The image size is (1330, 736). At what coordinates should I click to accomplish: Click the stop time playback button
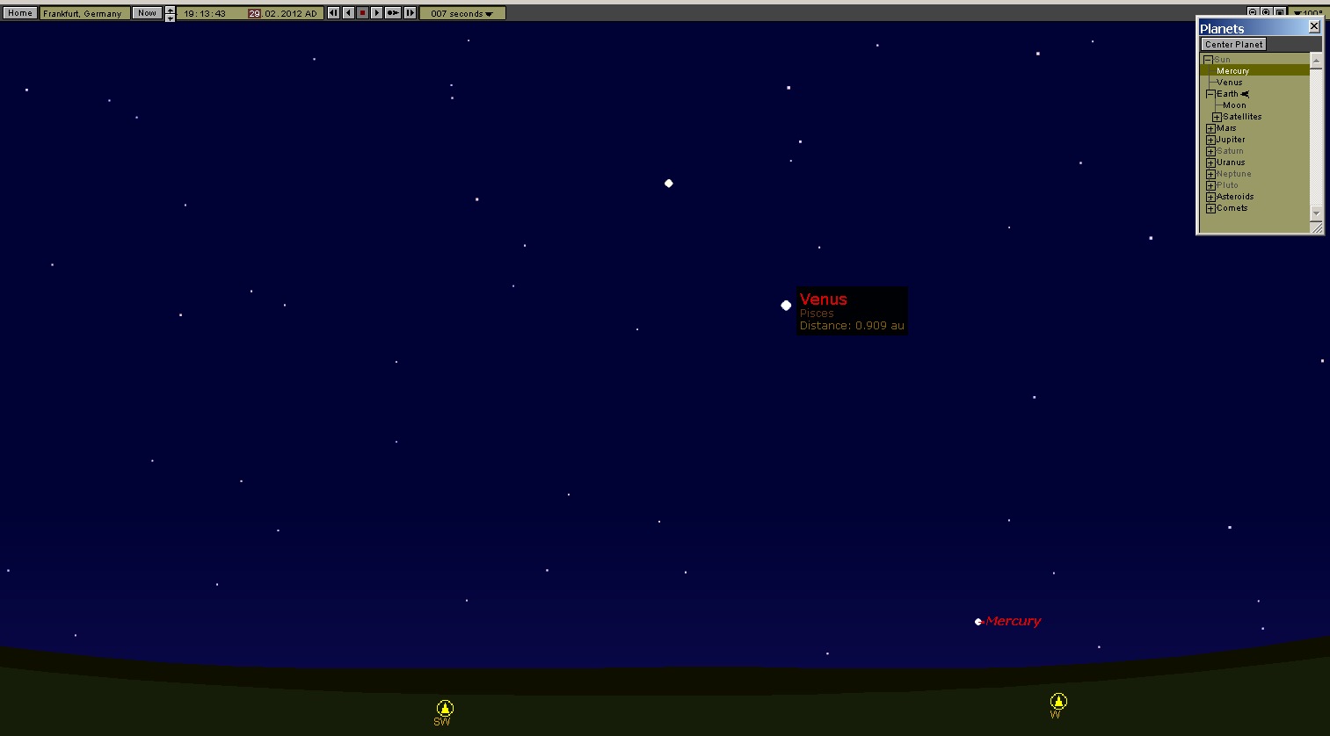[x=362, y=13]
